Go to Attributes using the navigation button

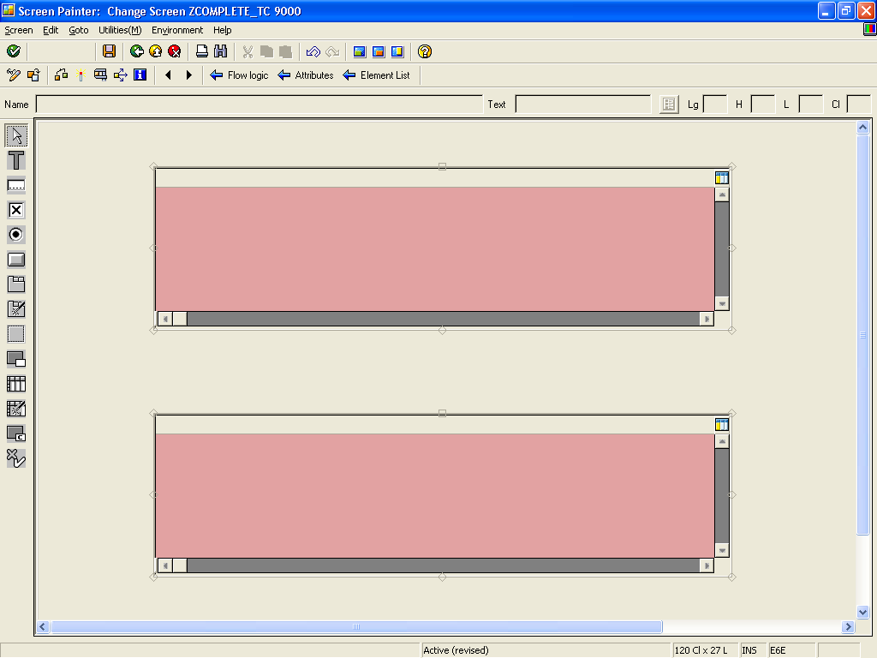pos(307,75)
